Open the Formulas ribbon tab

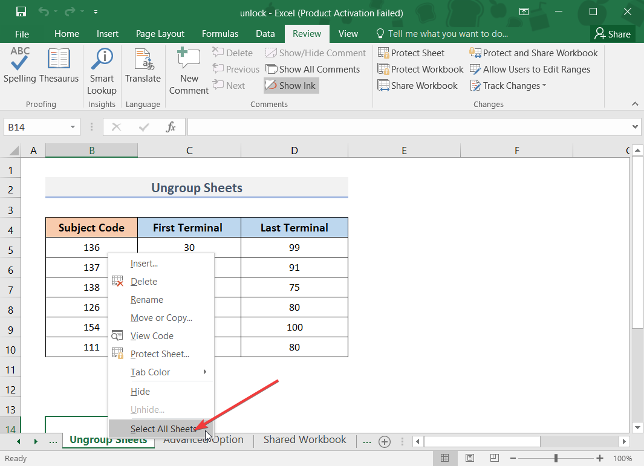pos(220,34)
